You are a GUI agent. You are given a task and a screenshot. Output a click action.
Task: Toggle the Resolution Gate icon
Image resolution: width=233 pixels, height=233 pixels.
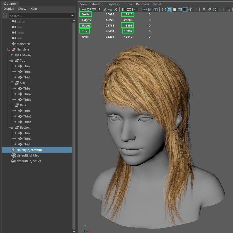click(x=134, y=9)
